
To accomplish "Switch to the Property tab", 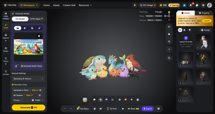I will pos(204,13).
